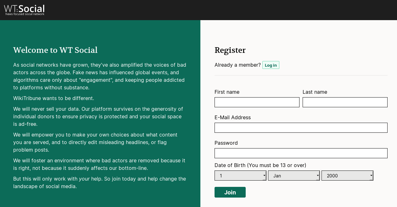Select the E-Mail Address text box

coord(301,128)
